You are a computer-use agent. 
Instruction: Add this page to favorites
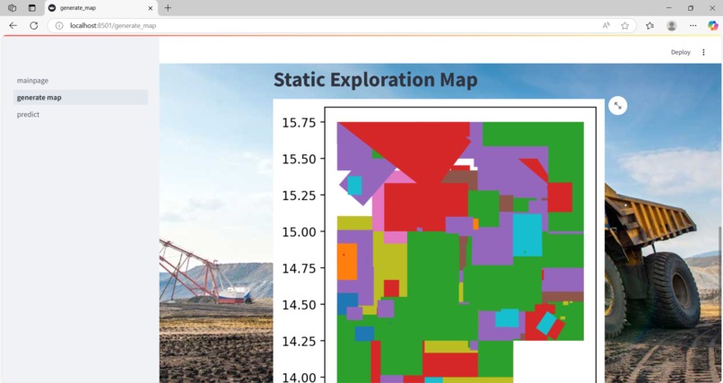pyautogui.click(x=625, y=26)
